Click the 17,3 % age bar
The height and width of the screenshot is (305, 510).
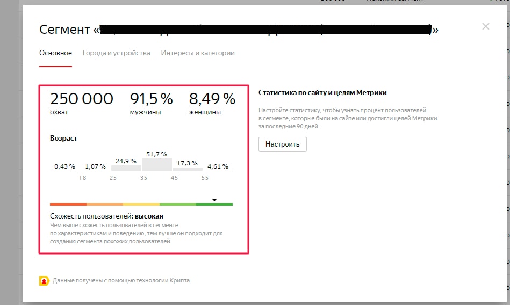coord(187,169)
